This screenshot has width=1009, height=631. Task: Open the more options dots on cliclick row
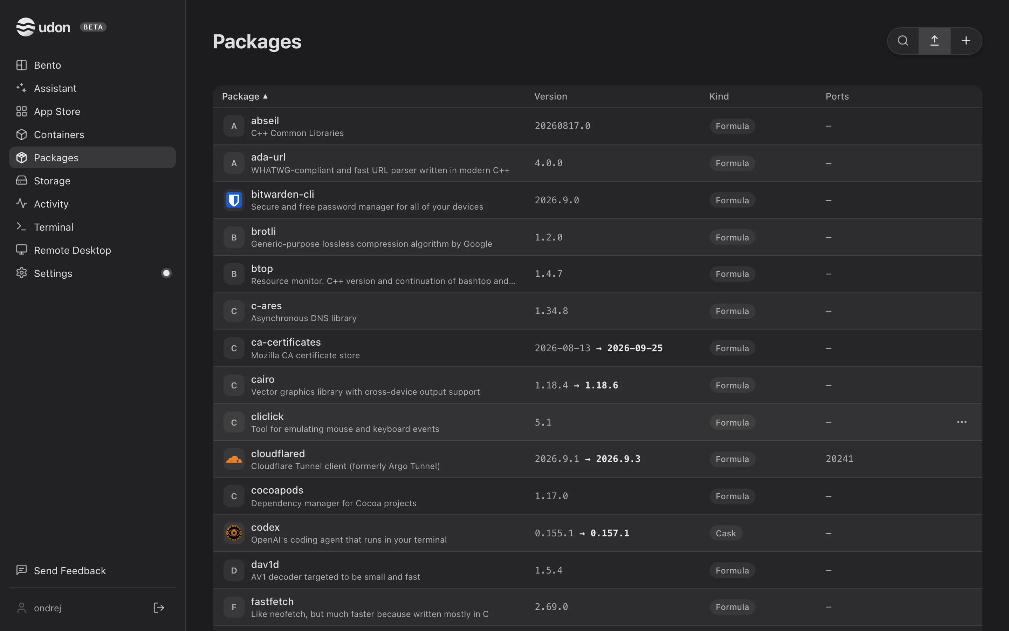tap(961, 422)
